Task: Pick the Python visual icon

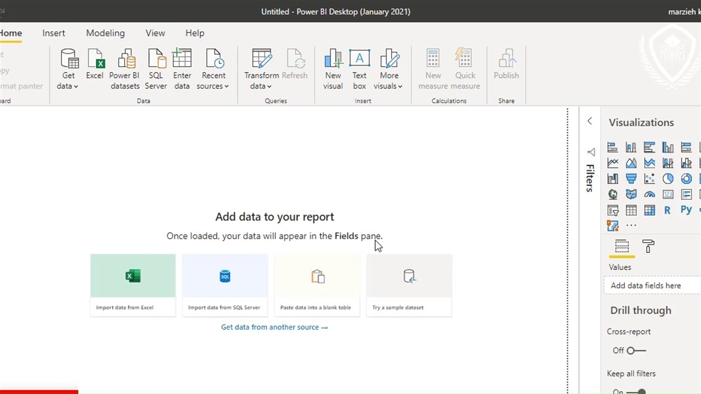Action: (686, 210)
